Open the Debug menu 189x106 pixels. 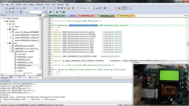31,5
